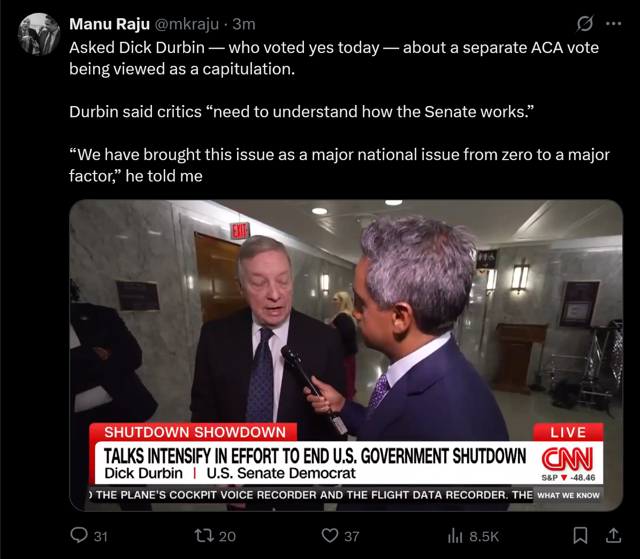Viewport: 640px width, 559px height.
Task: Open the 3m timestamp permalink
Action: click(x=243, y=24)
